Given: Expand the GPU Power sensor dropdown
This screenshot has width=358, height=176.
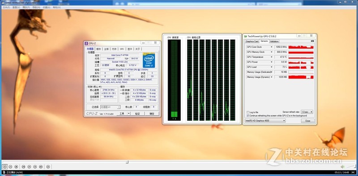Looking at the screenshot, I should 272,62.
